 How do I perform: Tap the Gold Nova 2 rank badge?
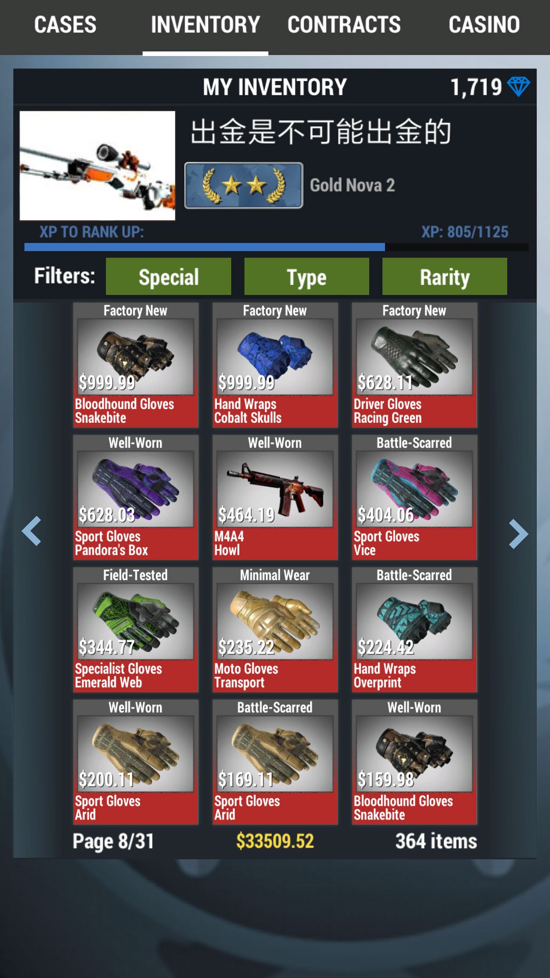coord(243,185)
